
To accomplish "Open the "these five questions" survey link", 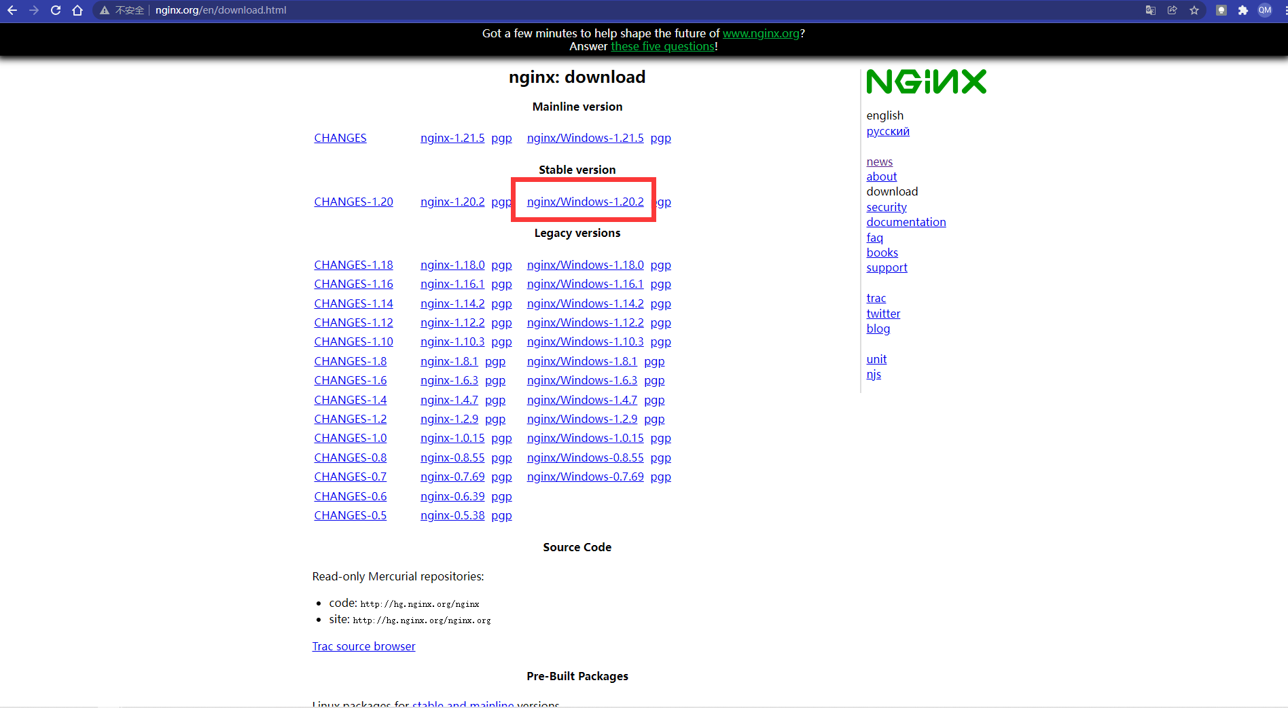I will [x=662, y=46].
